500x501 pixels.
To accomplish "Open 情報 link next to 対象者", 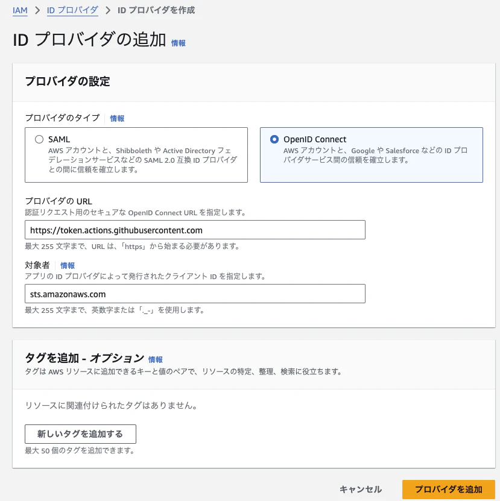I will pos(68,265).
